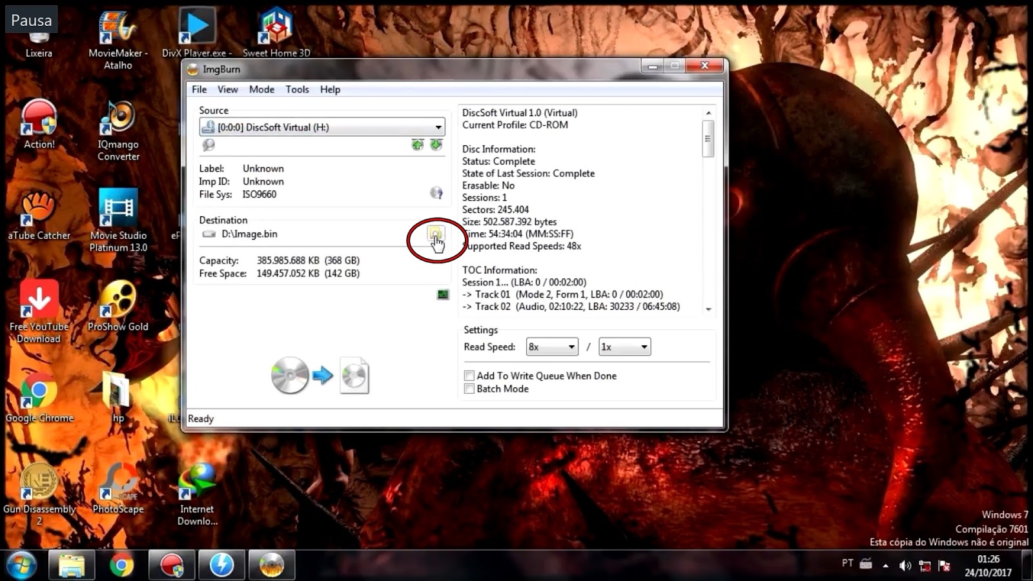
Task: Click 'Current Profile: CD-ROM' text
Action: [x=515, y=125]
